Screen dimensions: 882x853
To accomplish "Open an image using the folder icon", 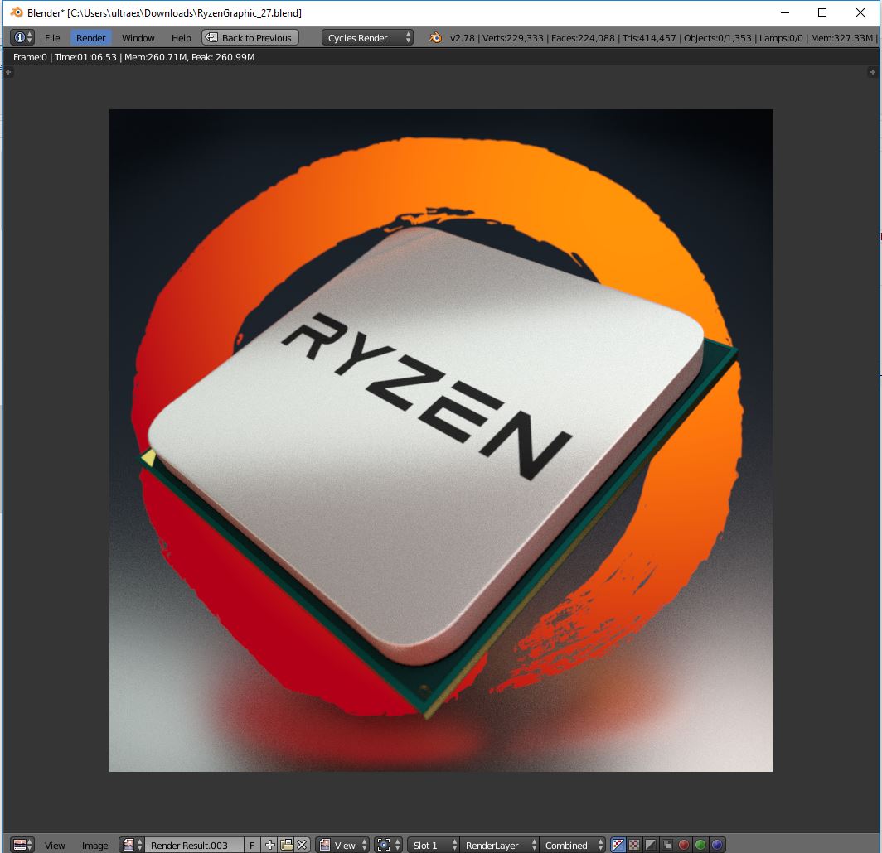I will tap(286, 845).
